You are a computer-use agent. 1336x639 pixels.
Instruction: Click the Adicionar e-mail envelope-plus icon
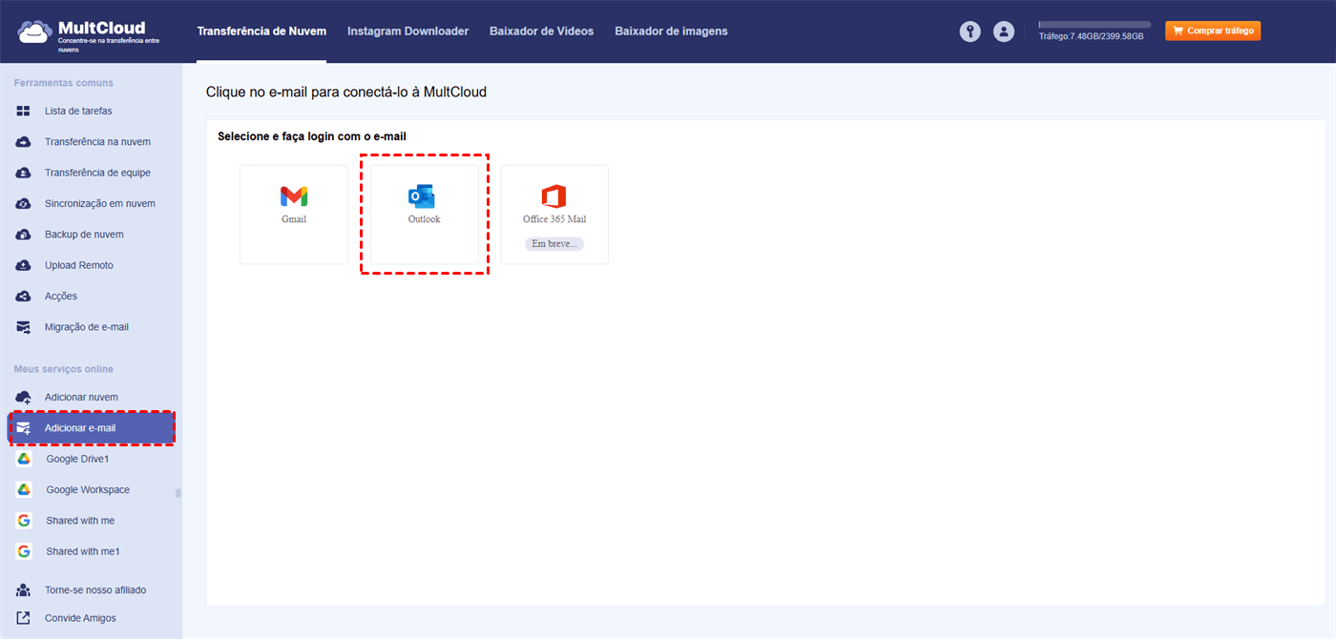coord(24,428)
